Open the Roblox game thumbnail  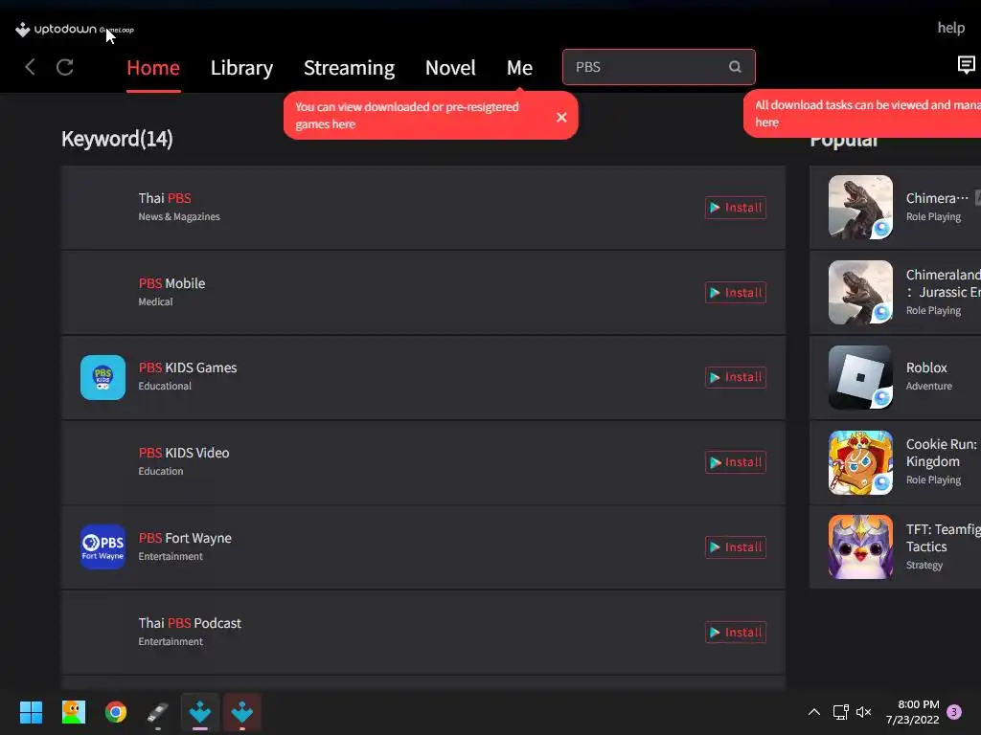tap(860, 377)
